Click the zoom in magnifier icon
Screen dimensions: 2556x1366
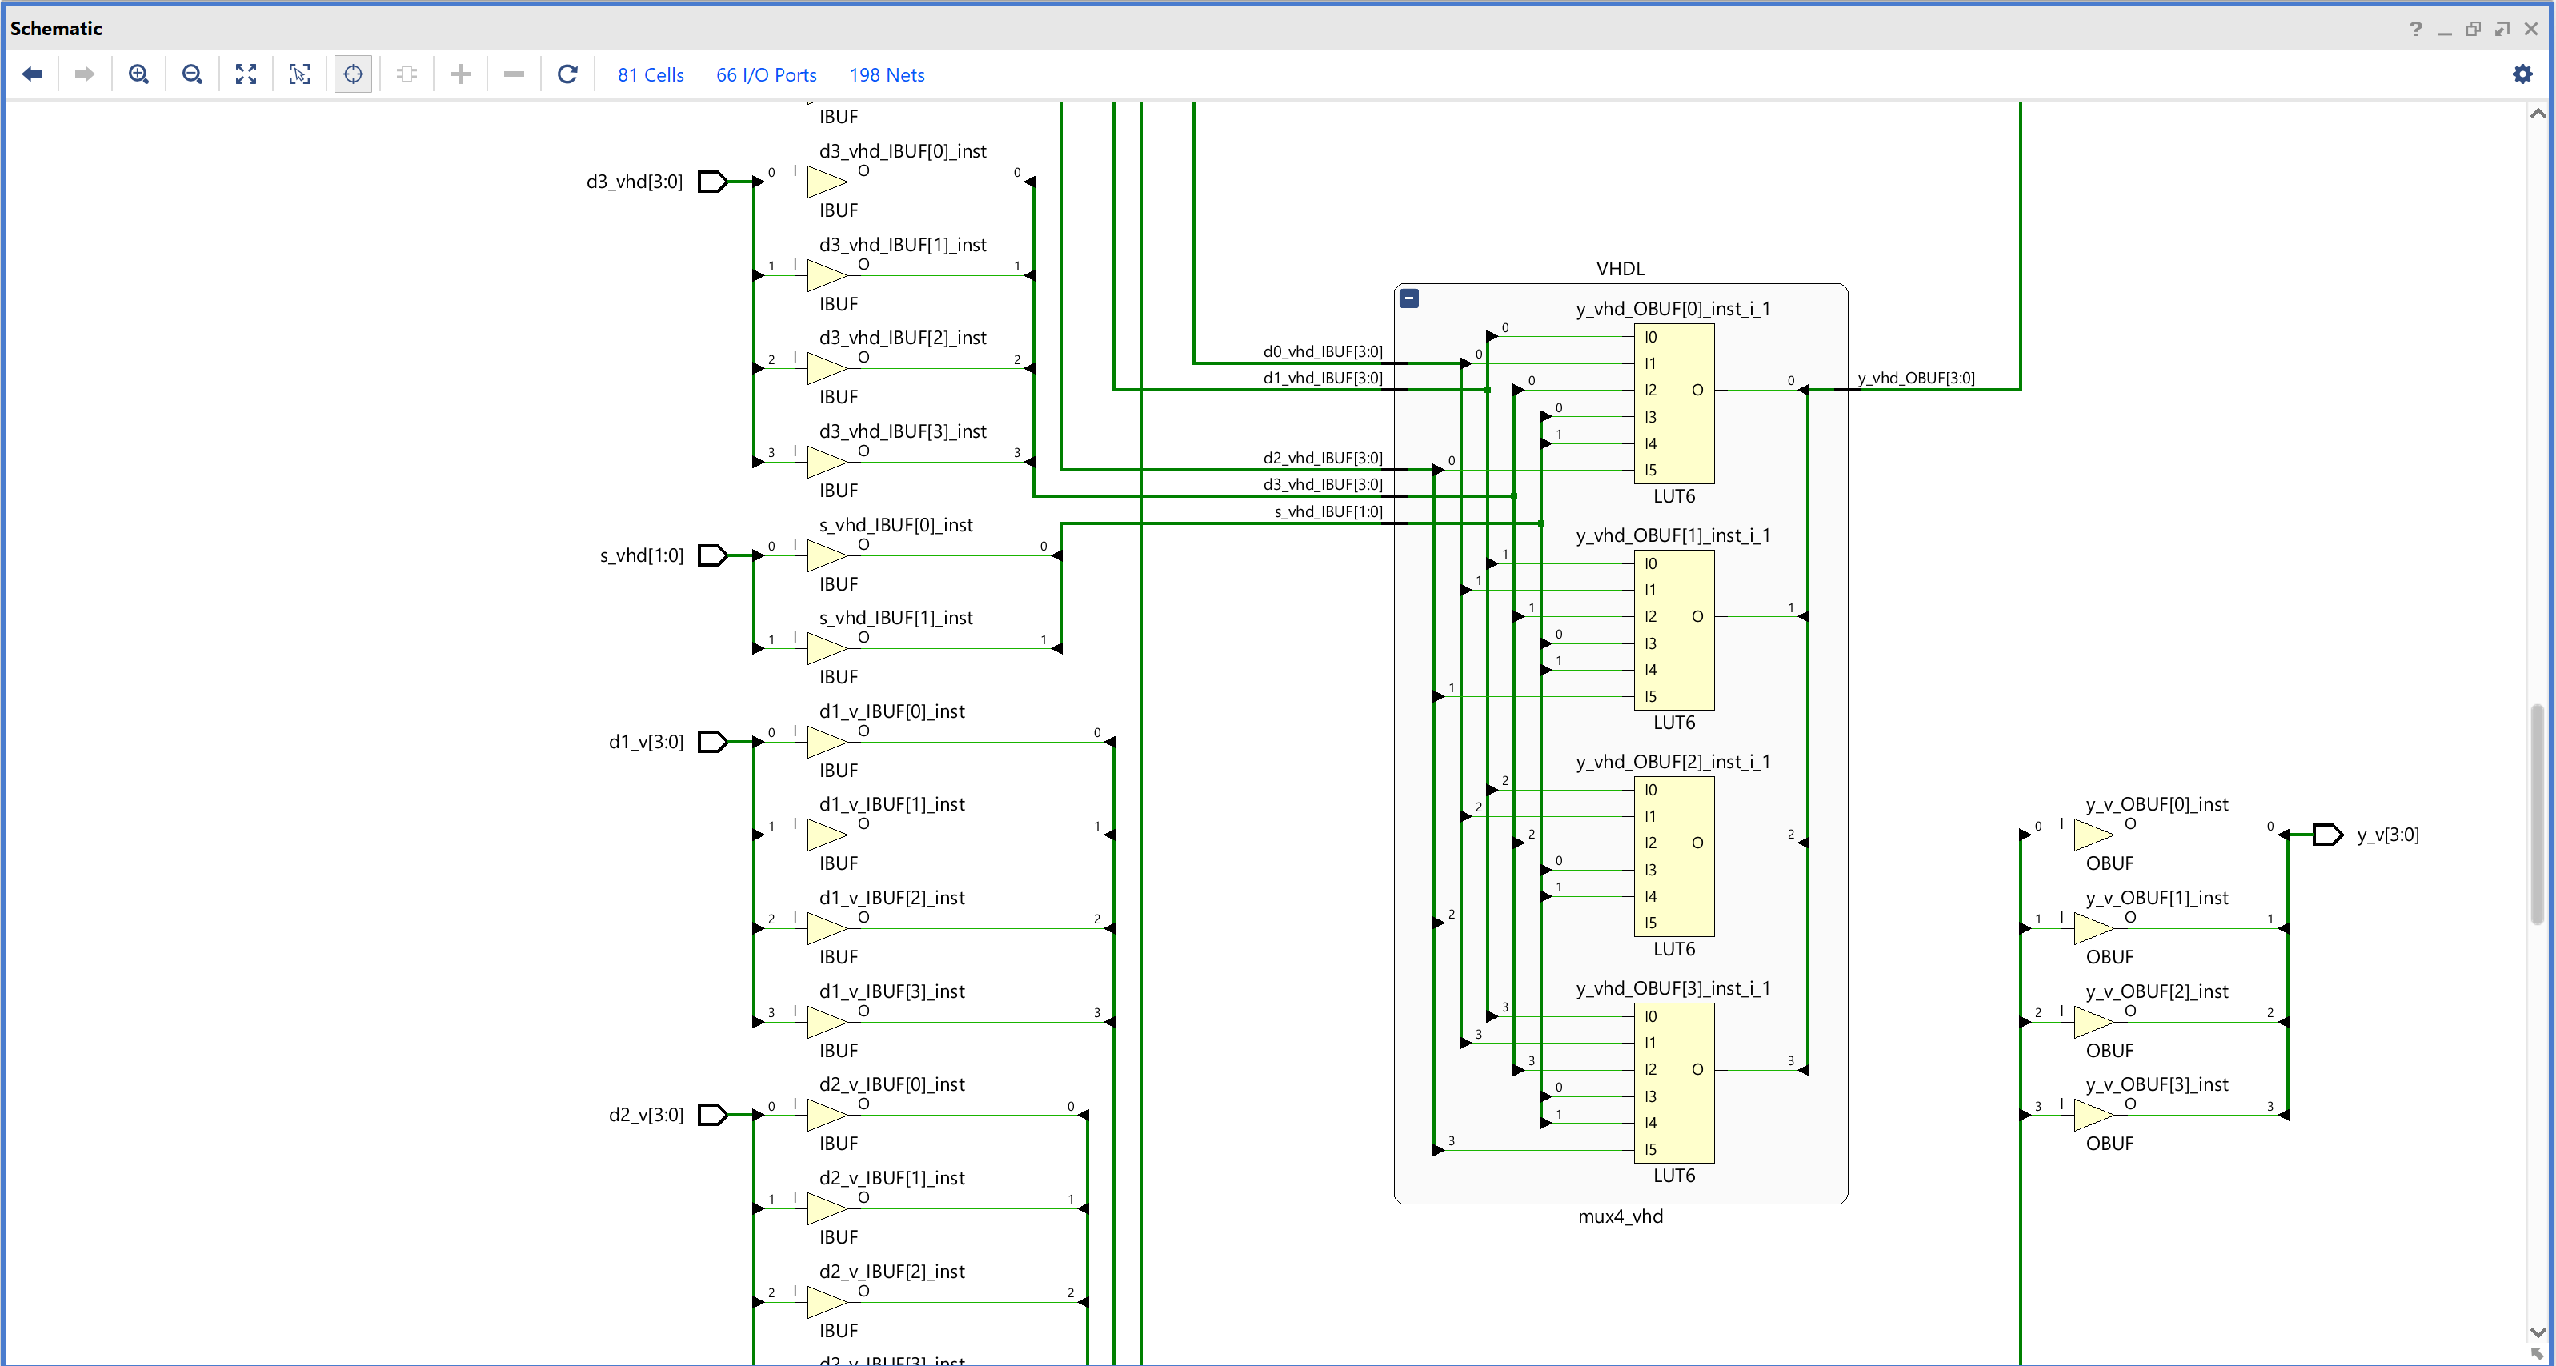tap(139, 74)
